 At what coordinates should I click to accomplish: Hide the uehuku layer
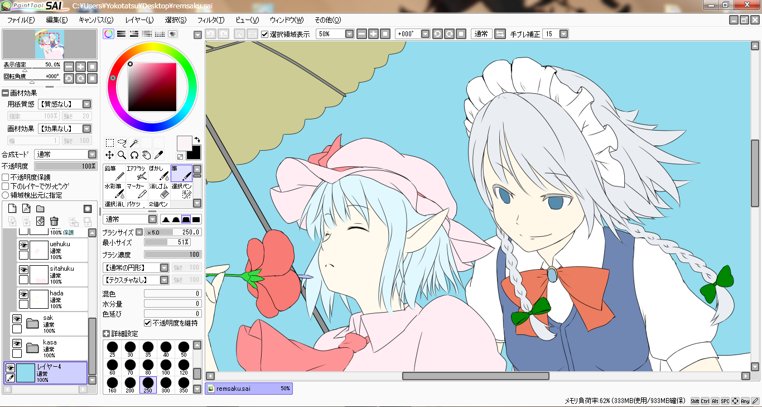coord(23,245)
